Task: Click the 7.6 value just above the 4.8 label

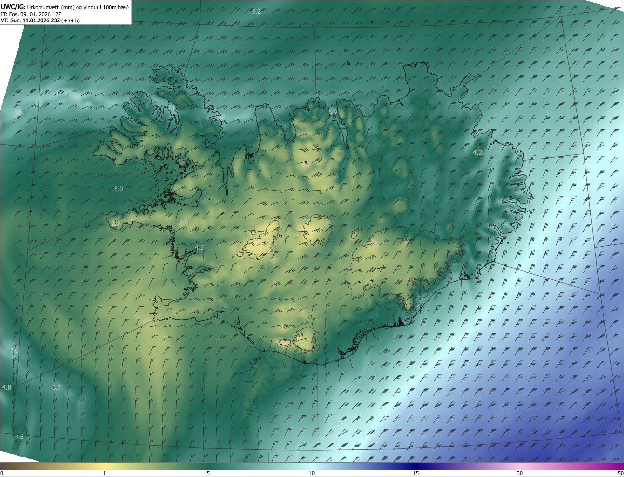Action: click(14, 350)
